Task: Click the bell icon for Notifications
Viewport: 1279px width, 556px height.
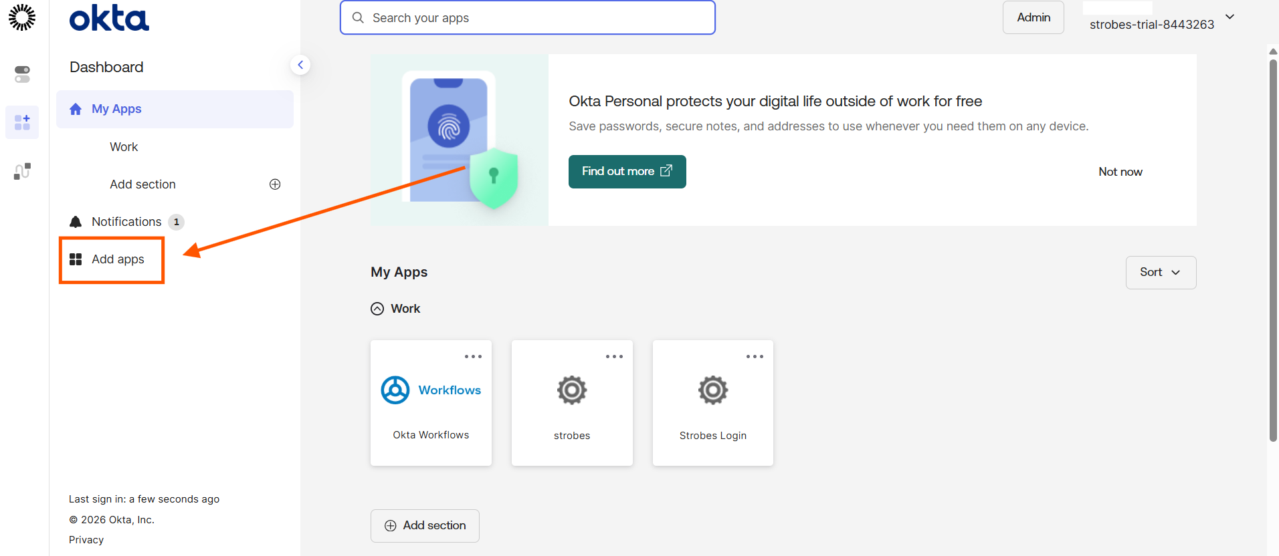Action: tap(76, 222)
